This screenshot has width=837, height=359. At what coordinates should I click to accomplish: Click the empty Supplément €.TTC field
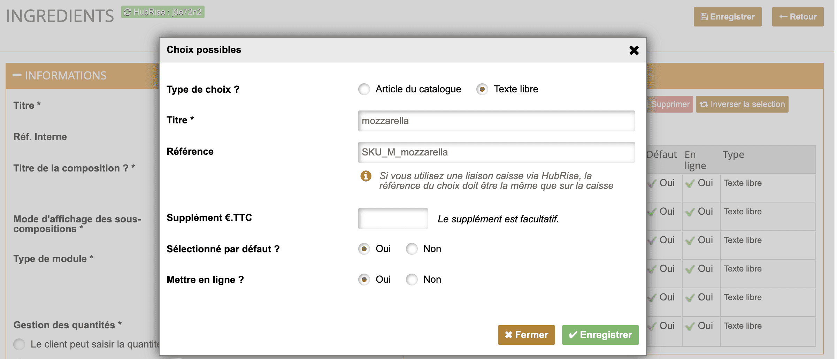click(393, 218)
